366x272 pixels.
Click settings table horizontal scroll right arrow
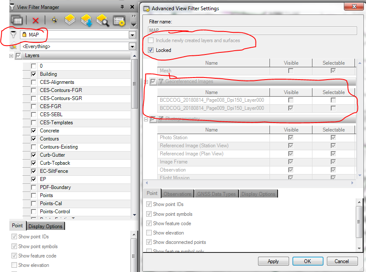tap(352, 183)
